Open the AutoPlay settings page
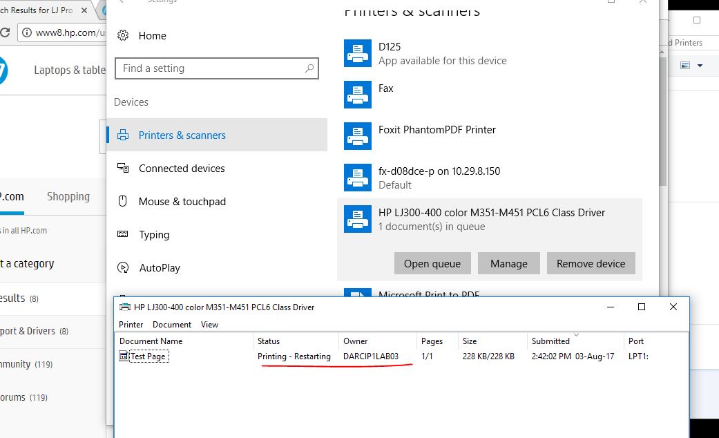 tap(160, 268)
